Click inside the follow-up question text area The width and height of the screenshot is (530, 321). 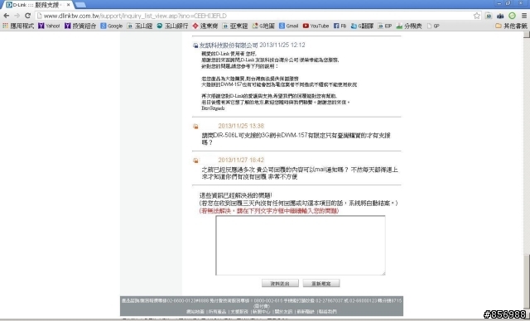[x=301, y=246]
